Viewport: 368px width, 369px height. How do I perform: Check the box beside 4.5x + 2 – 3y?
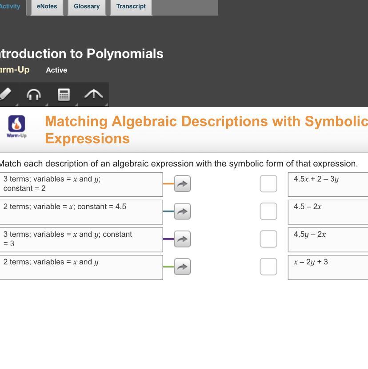coord(268,183)
